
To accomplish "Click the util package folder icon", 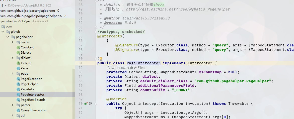I will (x=18, y=115).
